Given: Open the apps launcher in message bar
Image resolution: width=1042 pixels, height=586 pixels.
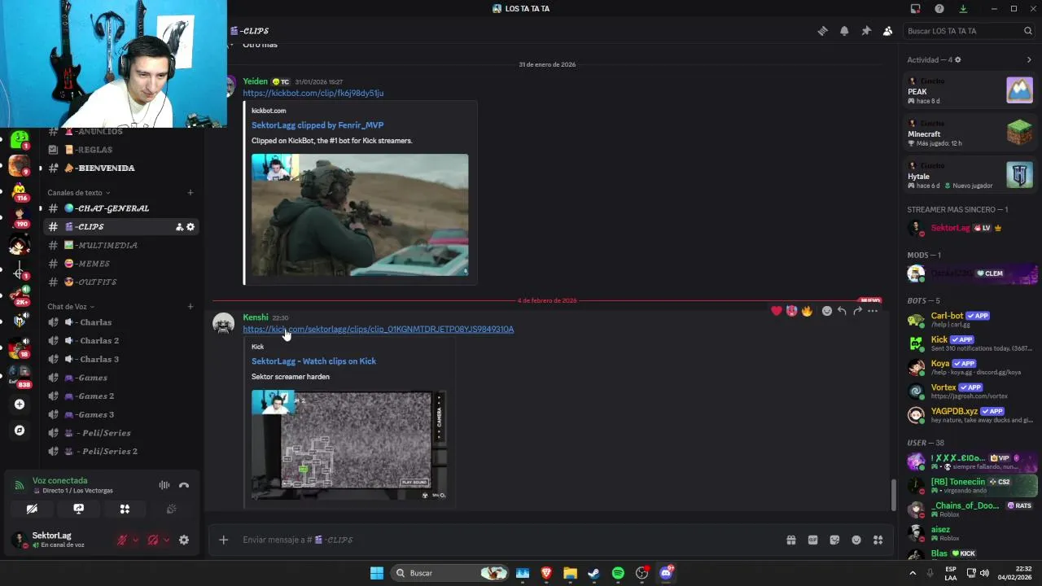Looking at the screenshot, I should (878, 540).
